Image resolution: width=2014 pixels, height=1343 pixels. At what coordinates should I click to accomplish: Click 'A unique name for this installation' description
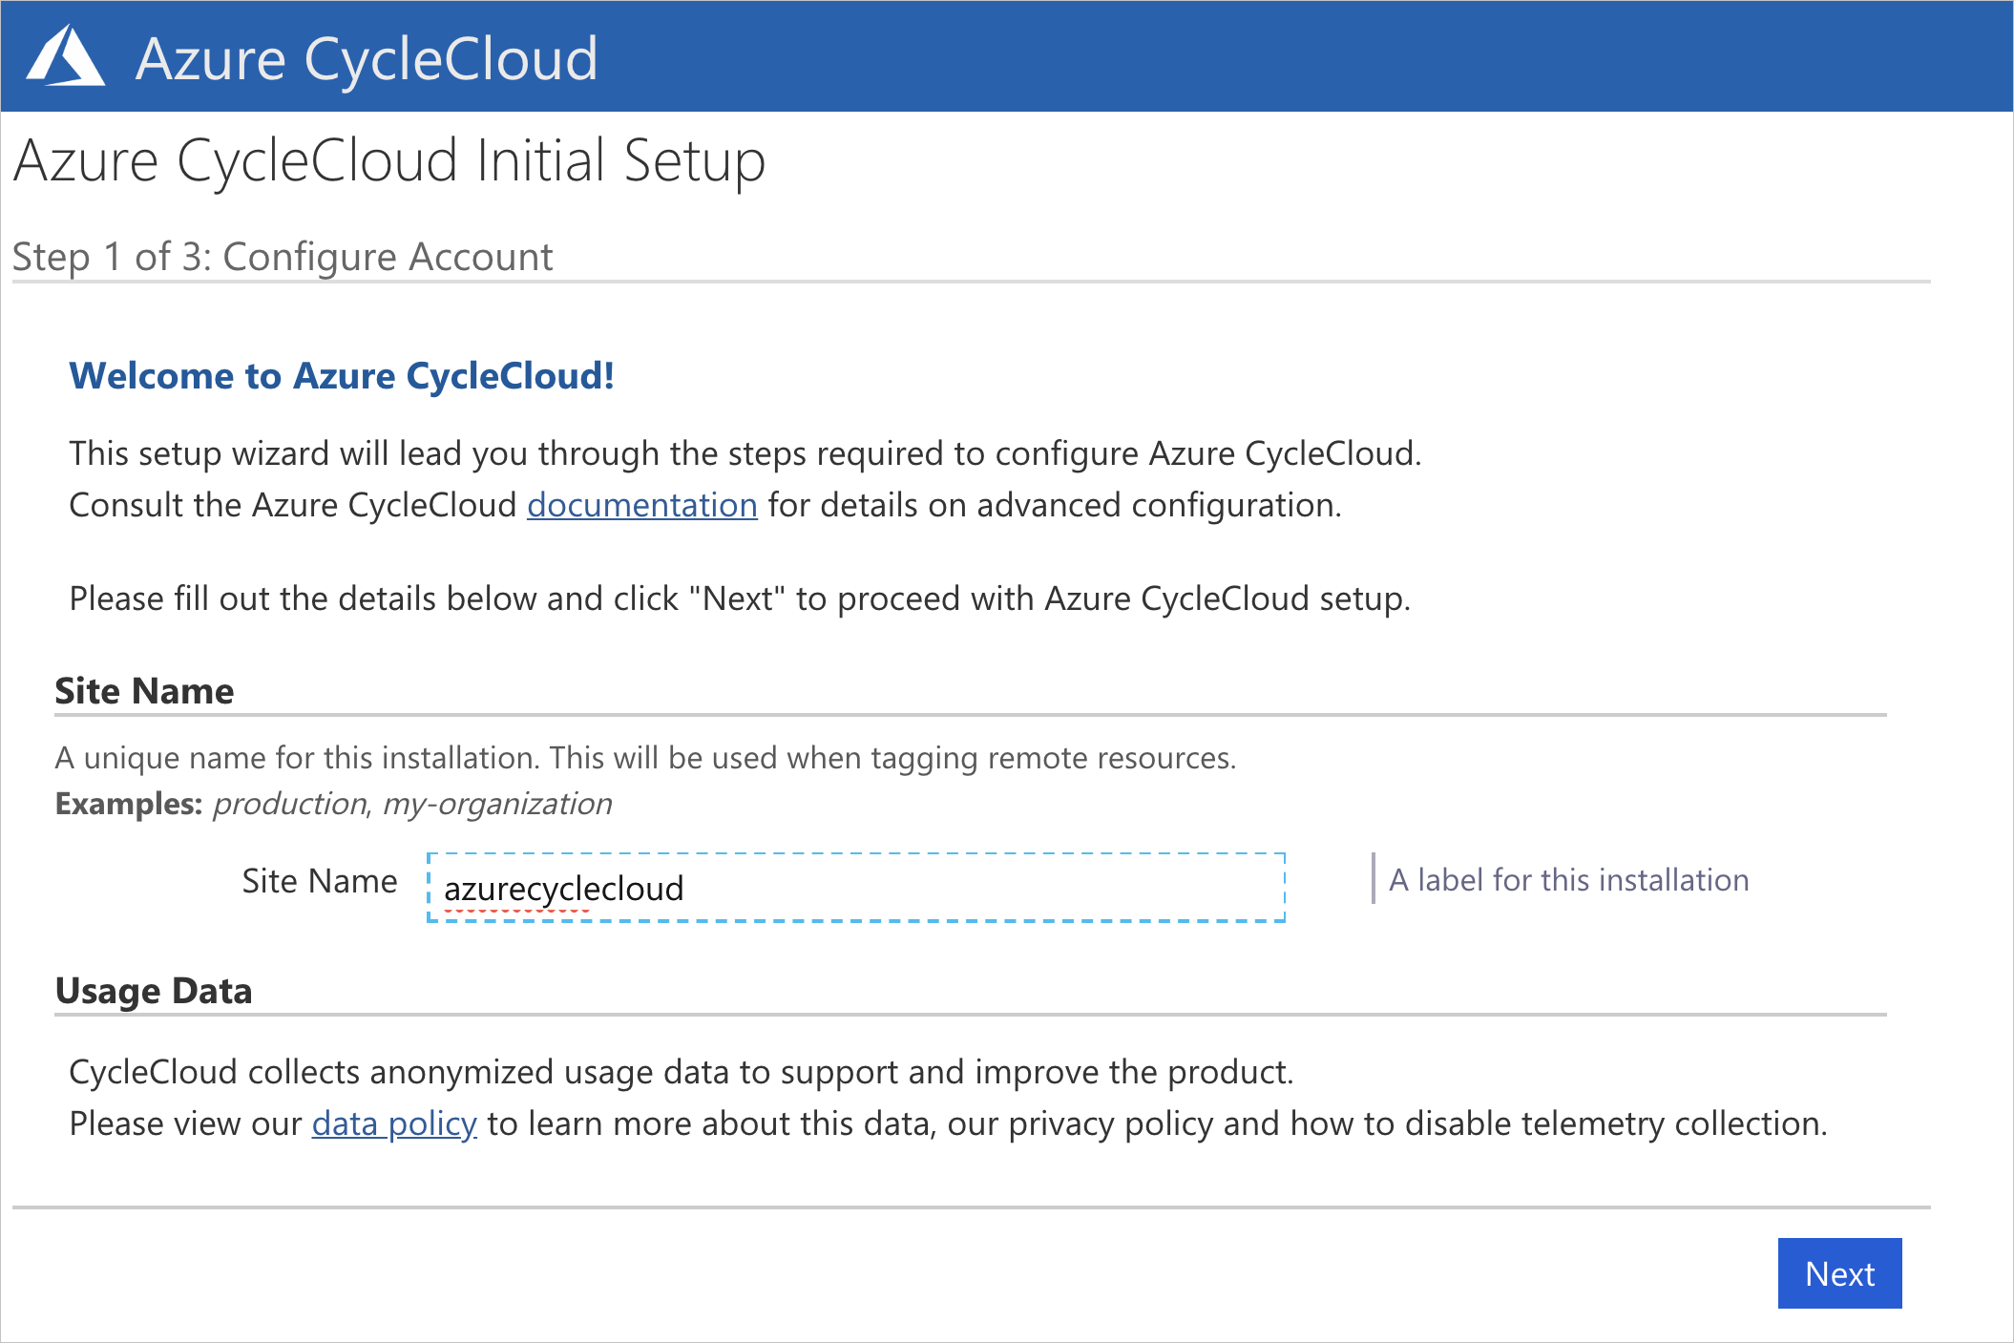point(645,758)
